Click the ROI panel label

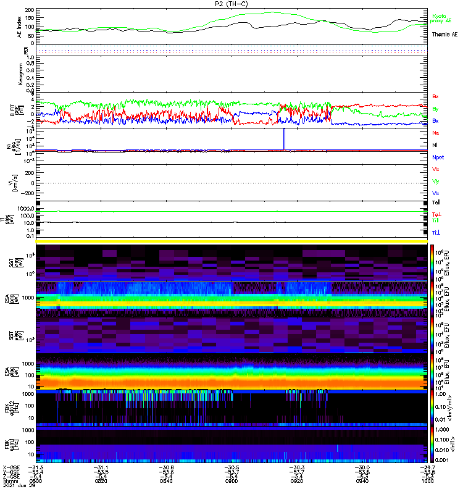(x=26, y=50)
